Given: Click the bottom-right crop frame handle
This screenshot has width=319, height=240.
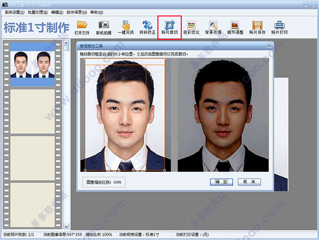Looking at the screenshot, I should [165, 170].
